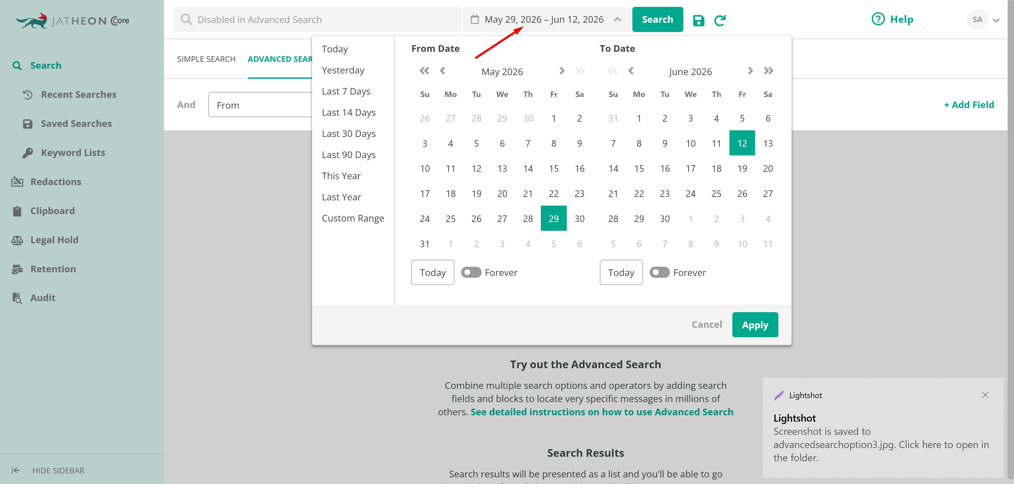Click Hide Sidebar label
Screen dimensions: 1014x484
(x=58, y=471)
